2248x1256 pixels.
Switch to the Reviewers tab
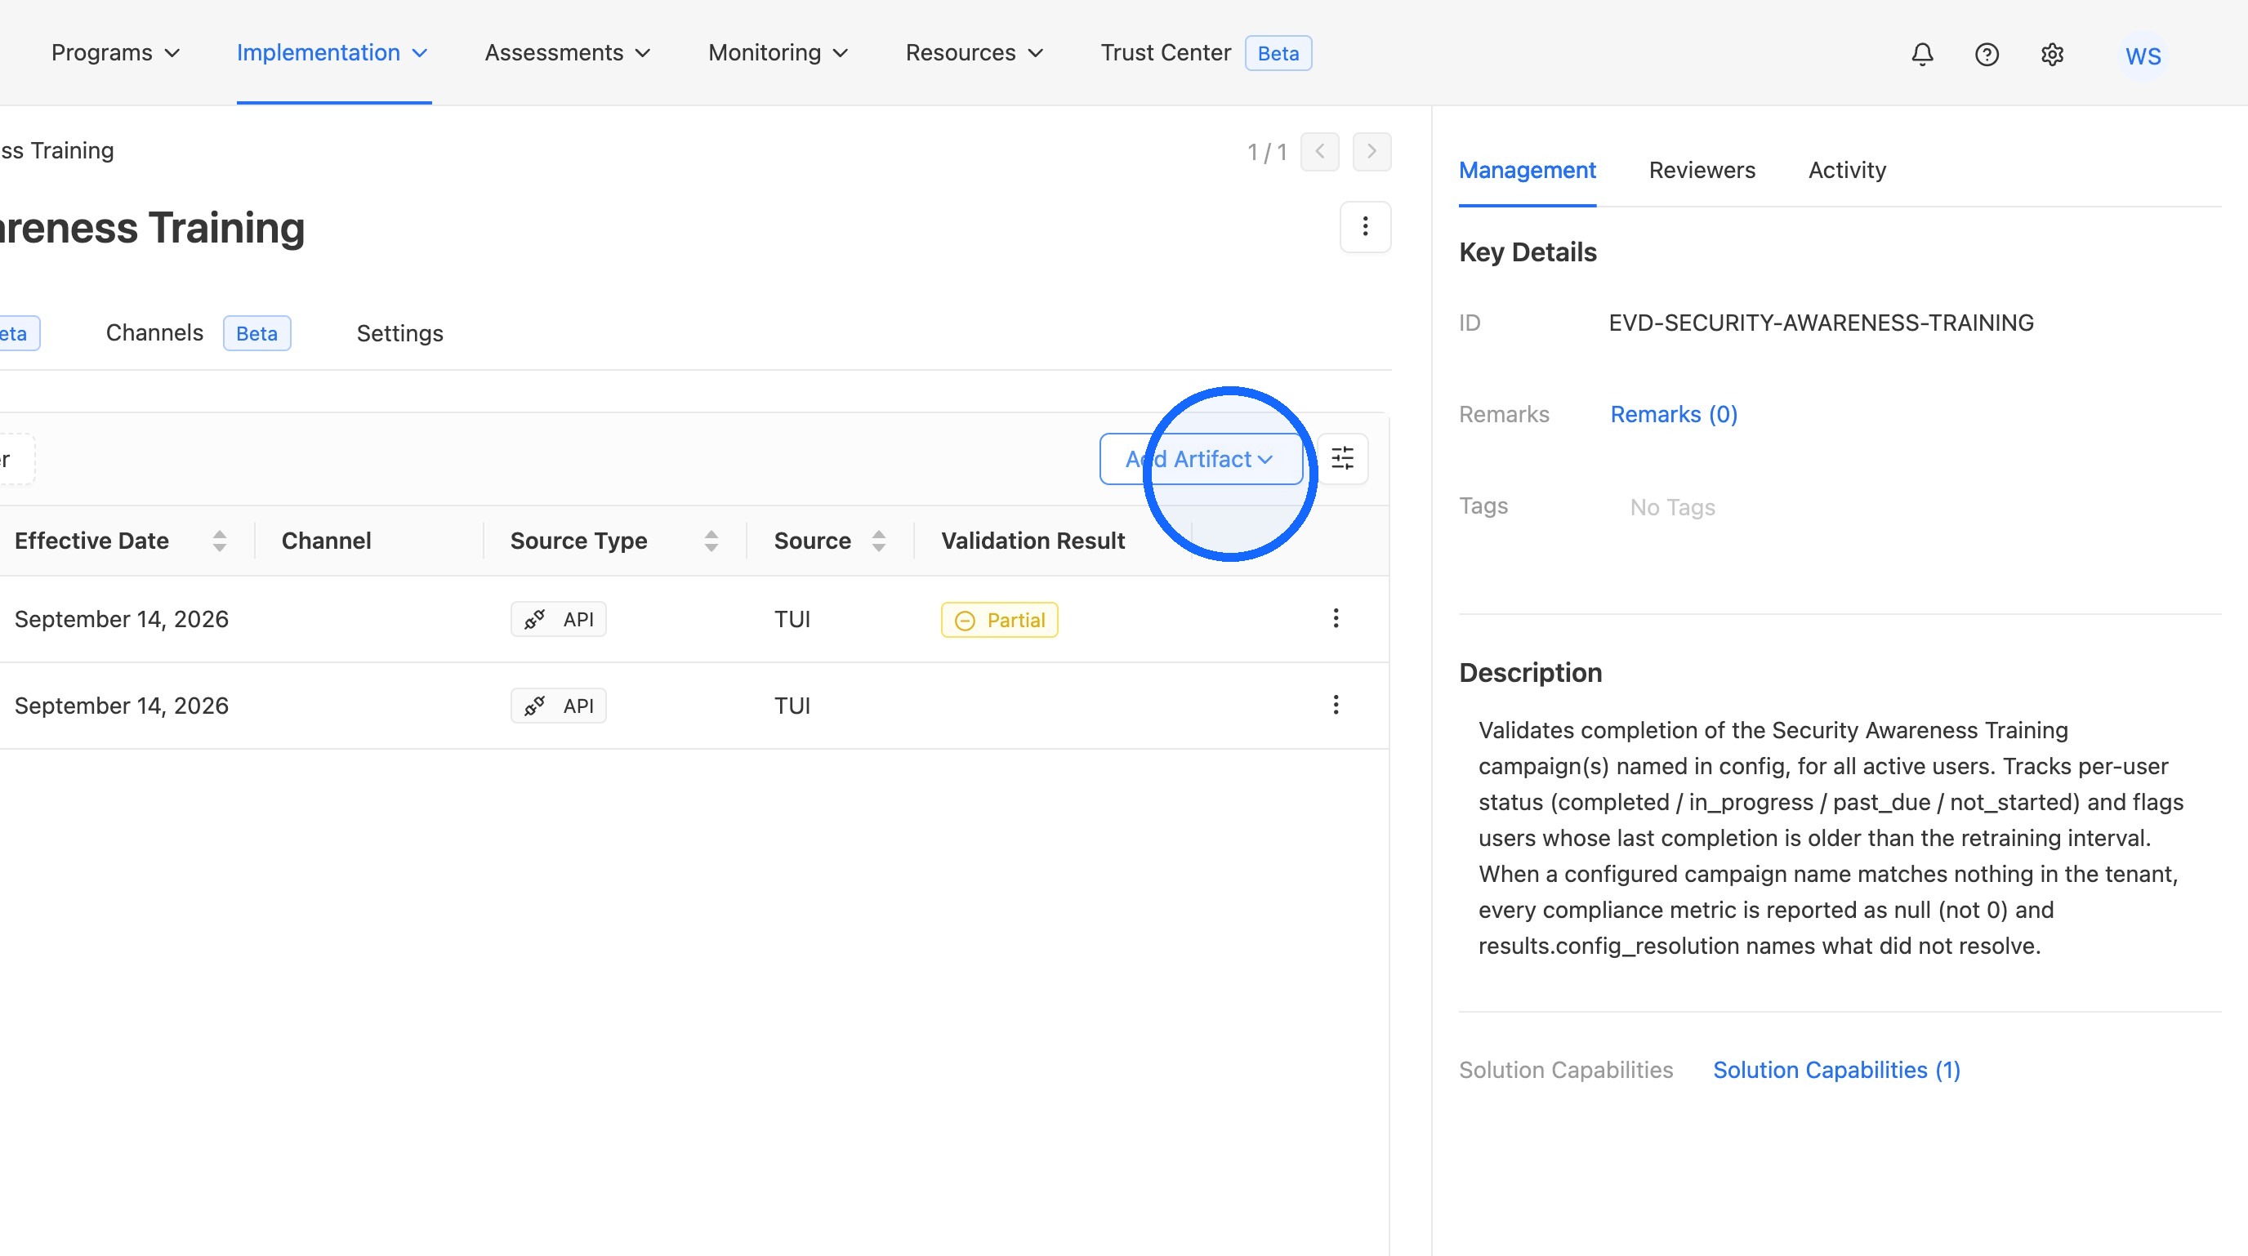[1702, 170]
